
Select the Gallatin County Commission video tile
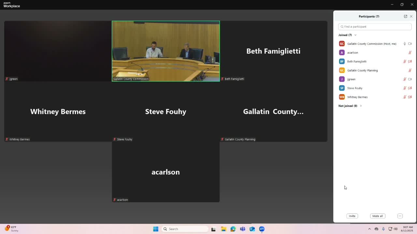[x=166, y=51]
